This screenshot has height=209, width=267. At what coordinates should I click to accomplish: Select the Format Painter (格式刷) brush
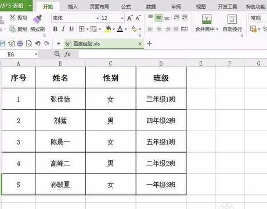click(38, 19)
